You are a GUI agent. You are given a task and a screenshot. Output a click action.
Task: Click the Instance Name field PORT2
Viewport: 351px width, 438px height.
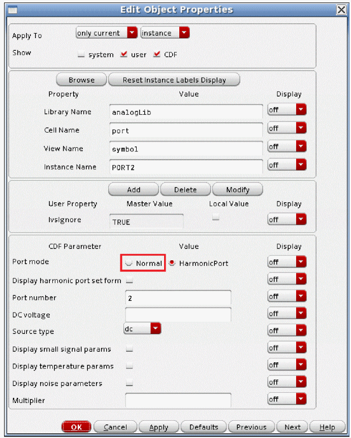pyautogui.click(x=186, y=167)
